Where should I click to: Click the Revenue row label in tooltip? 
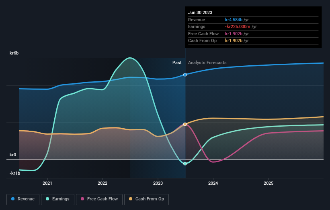(x=197, y=20)
